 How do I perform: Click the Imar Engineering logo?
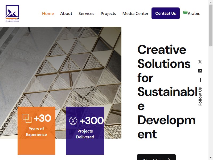point(13,13)
